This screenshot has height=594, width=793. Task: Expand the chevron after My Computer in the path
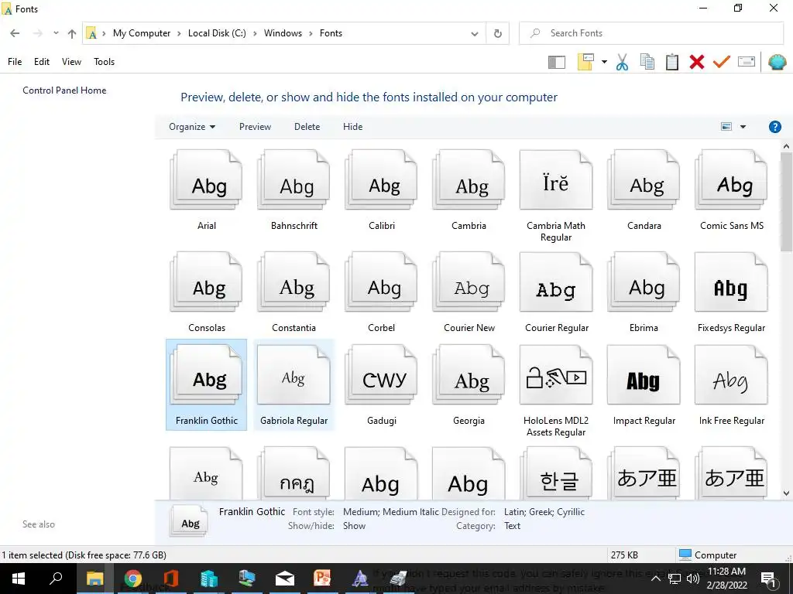point(179,33)
